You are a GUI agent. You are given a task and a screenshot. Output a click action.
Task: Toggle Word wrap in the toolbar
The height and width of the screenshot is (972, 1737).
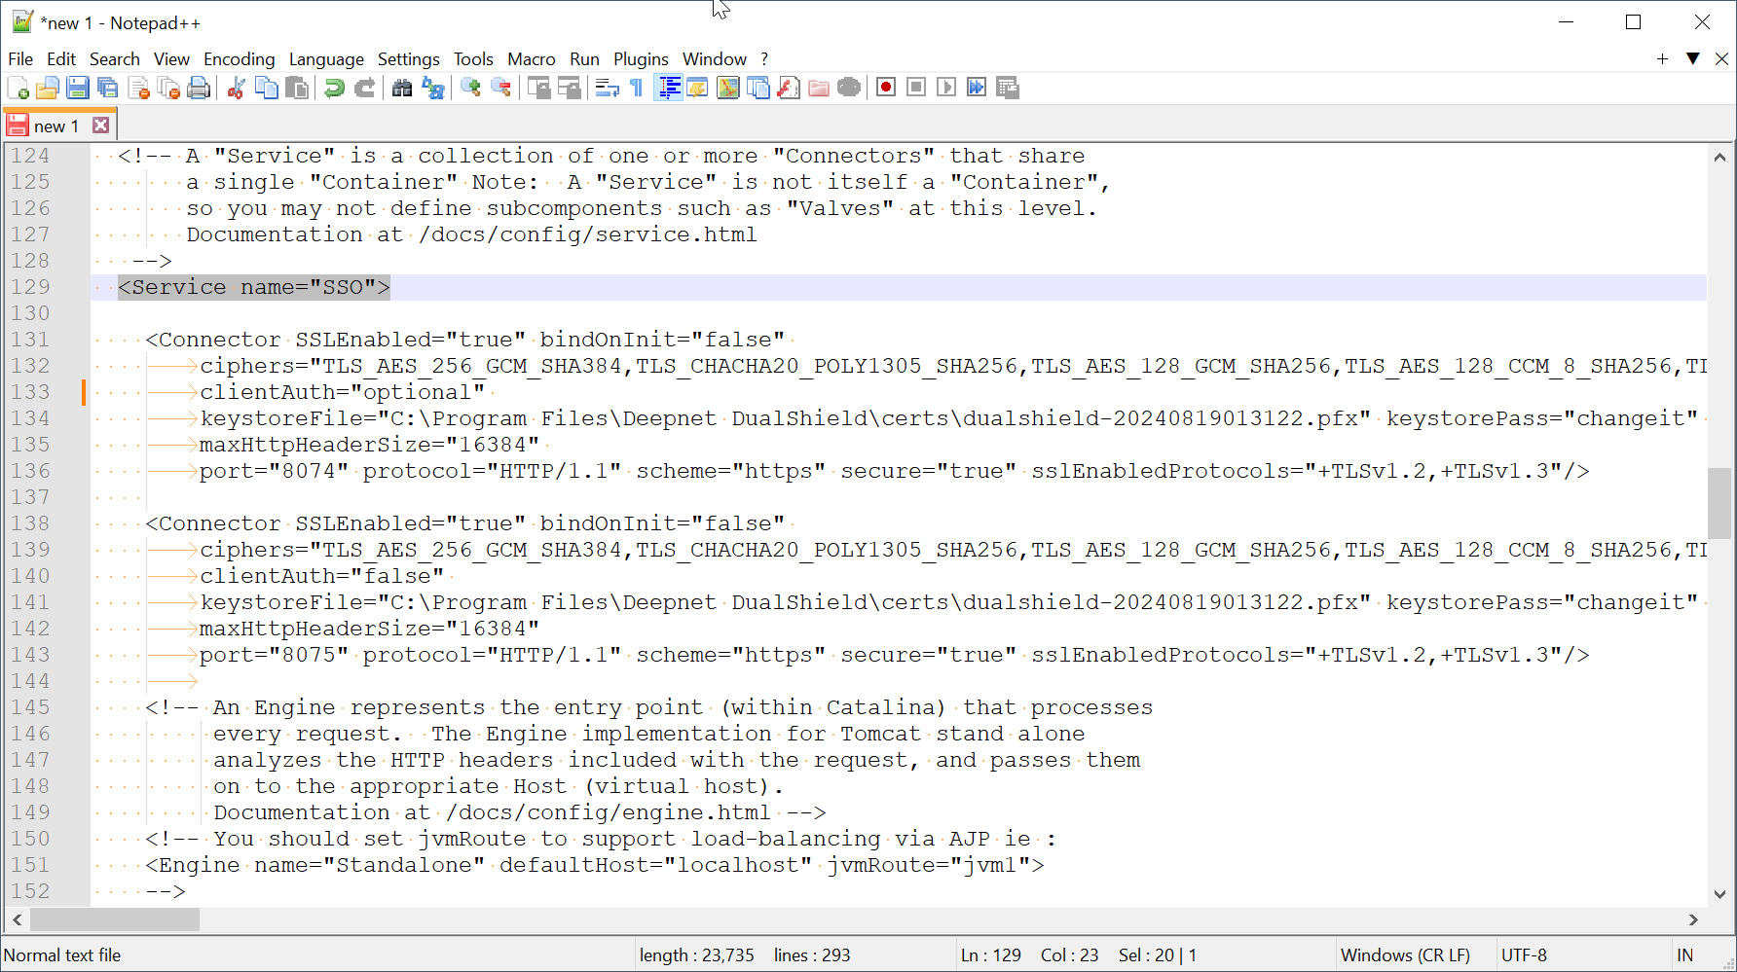(x=607, y=88)
